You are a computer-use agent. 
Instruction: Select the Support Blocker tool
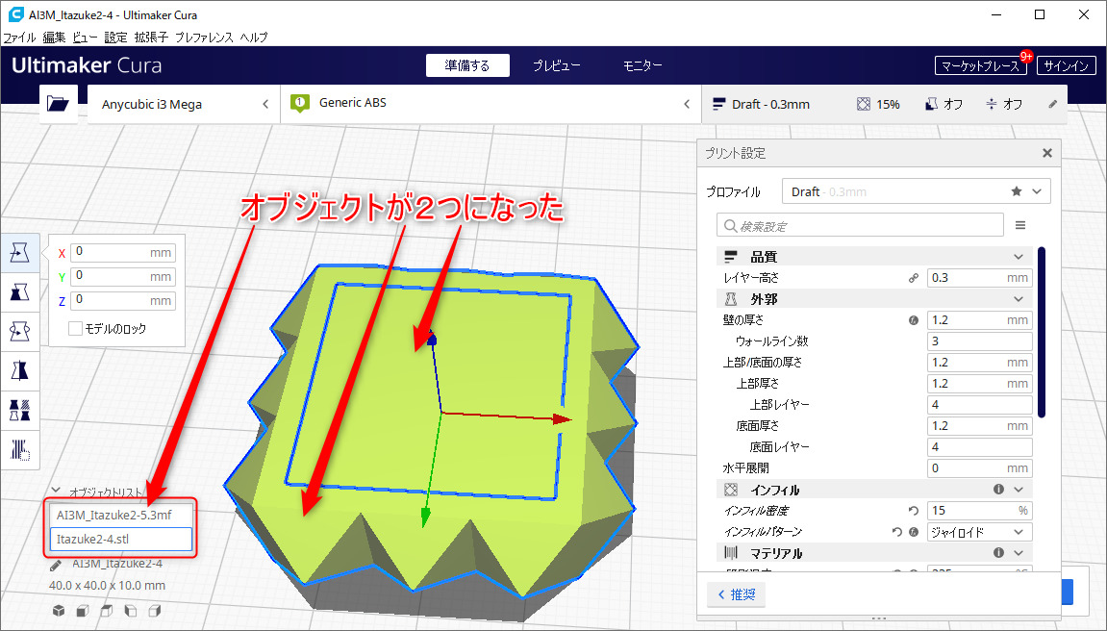19,449
